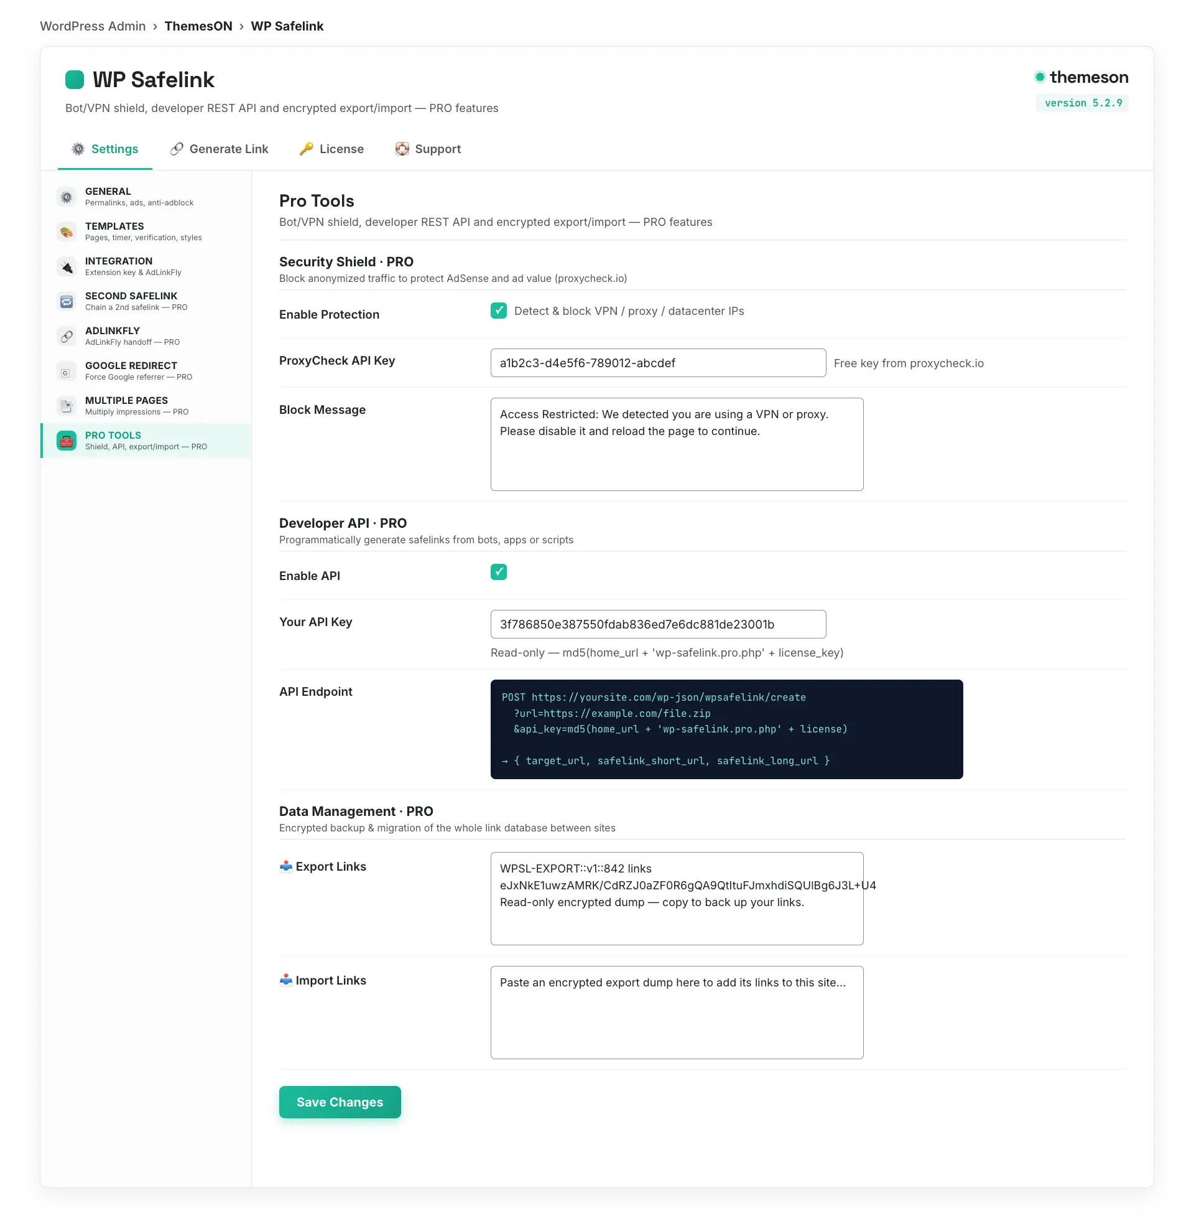This screenshot has width=1194, height=1226.
Task: Click the Pro Tools toolbox icon
Action: click(67, 441)
